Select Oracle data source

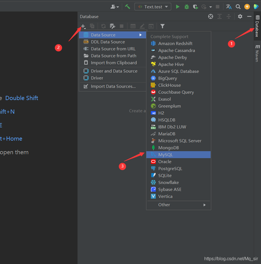click(179, 162)
